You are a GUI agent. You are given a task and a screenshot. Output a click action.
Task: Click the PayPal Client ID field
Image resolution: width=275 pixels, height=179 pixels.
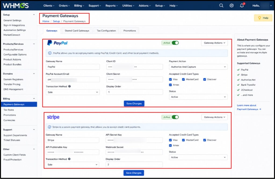click(x=135, y=67)
